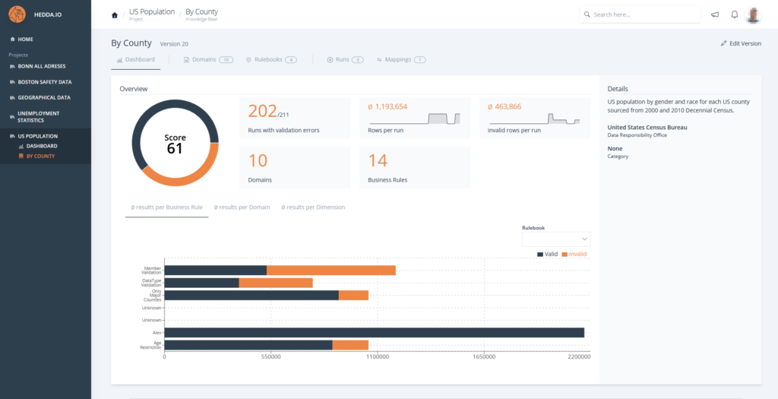
Task: Open the notifications bell icon
Action: click(734, 14)
